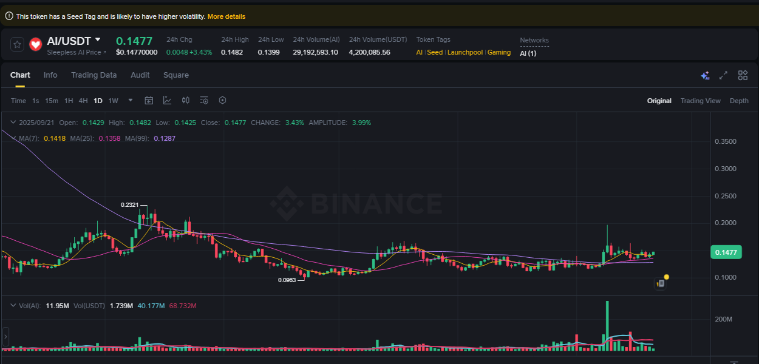Image resolution: width=759 pixels, height=364 pixels.
Task: Open the calendar date range selector
Action: 149,100
